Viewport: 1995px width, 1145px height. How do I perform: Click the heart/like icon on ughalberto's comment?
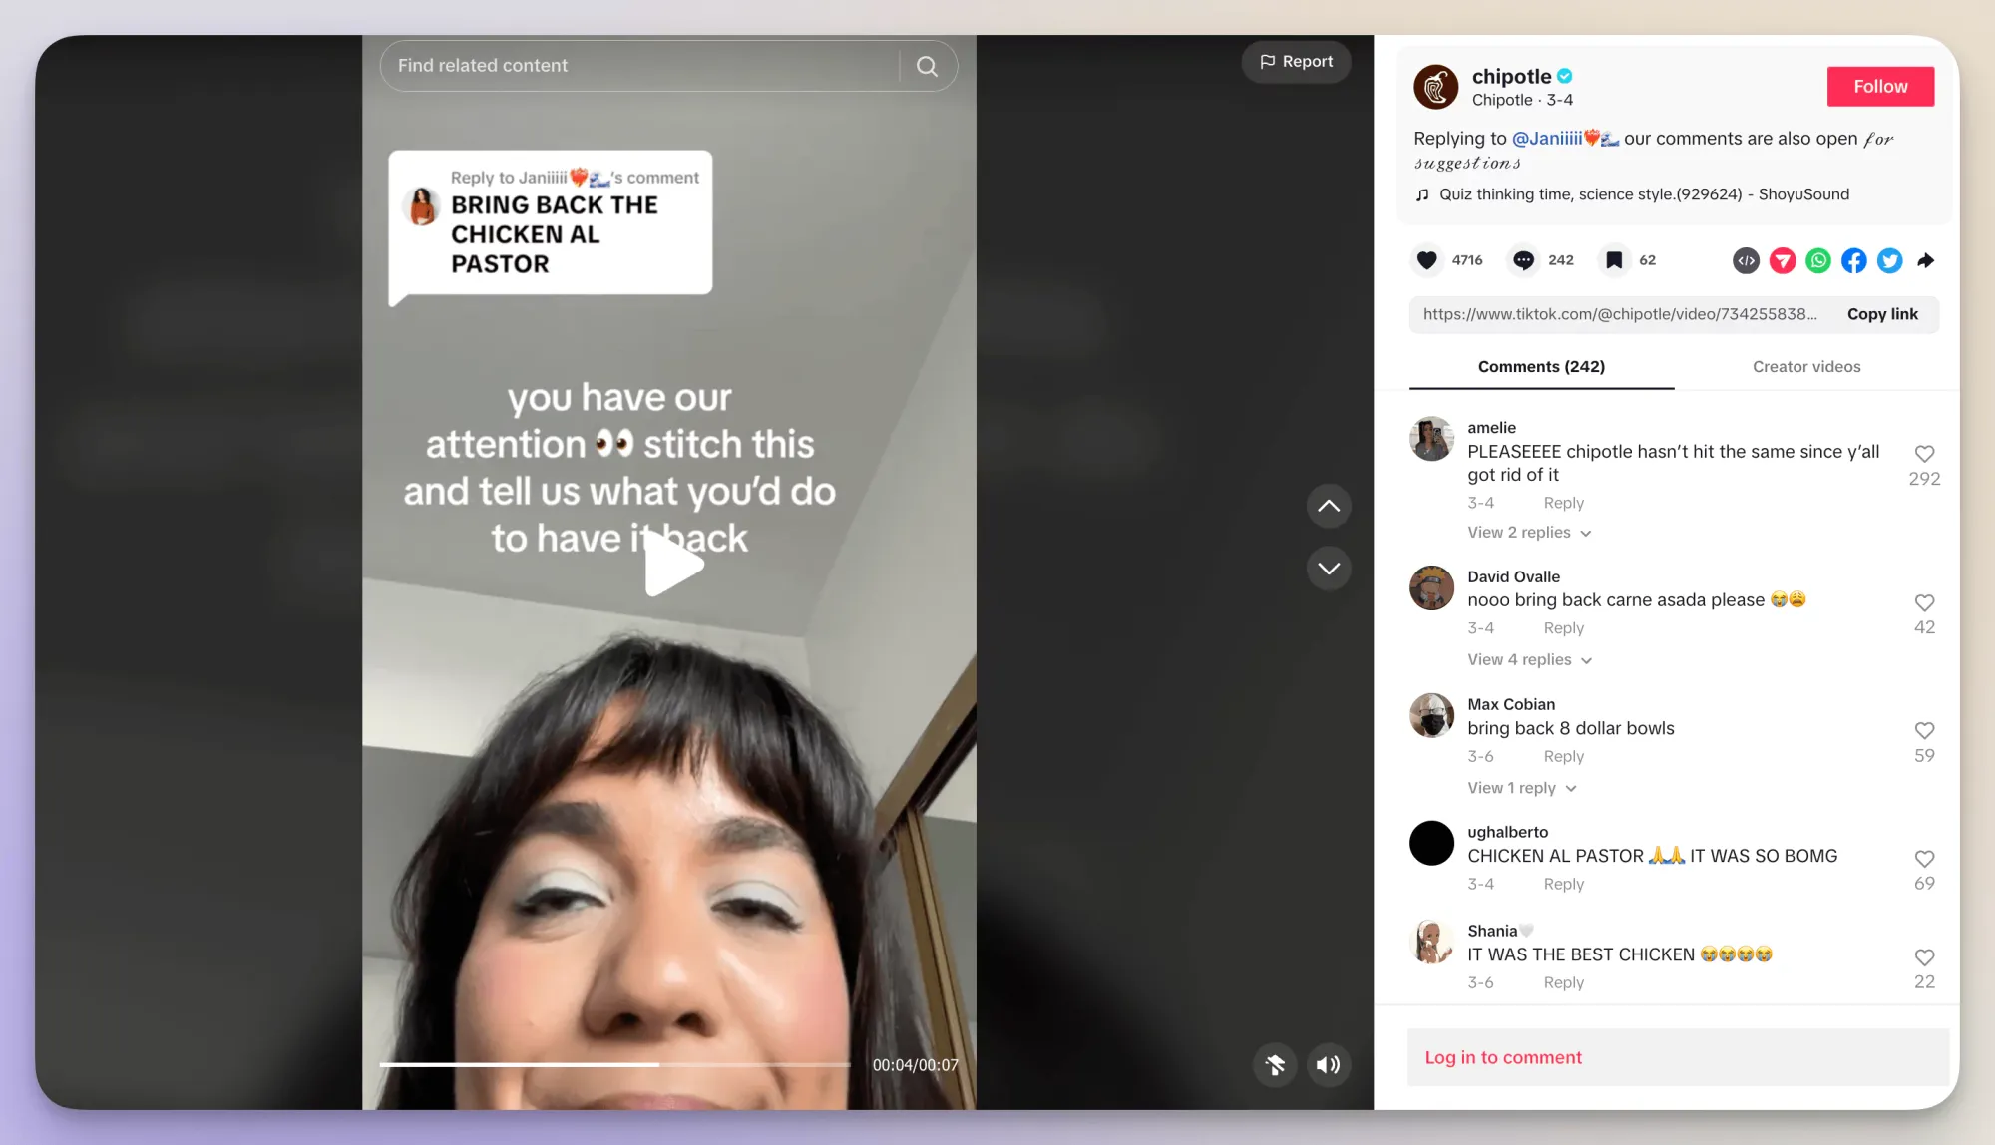(1924, 856)
